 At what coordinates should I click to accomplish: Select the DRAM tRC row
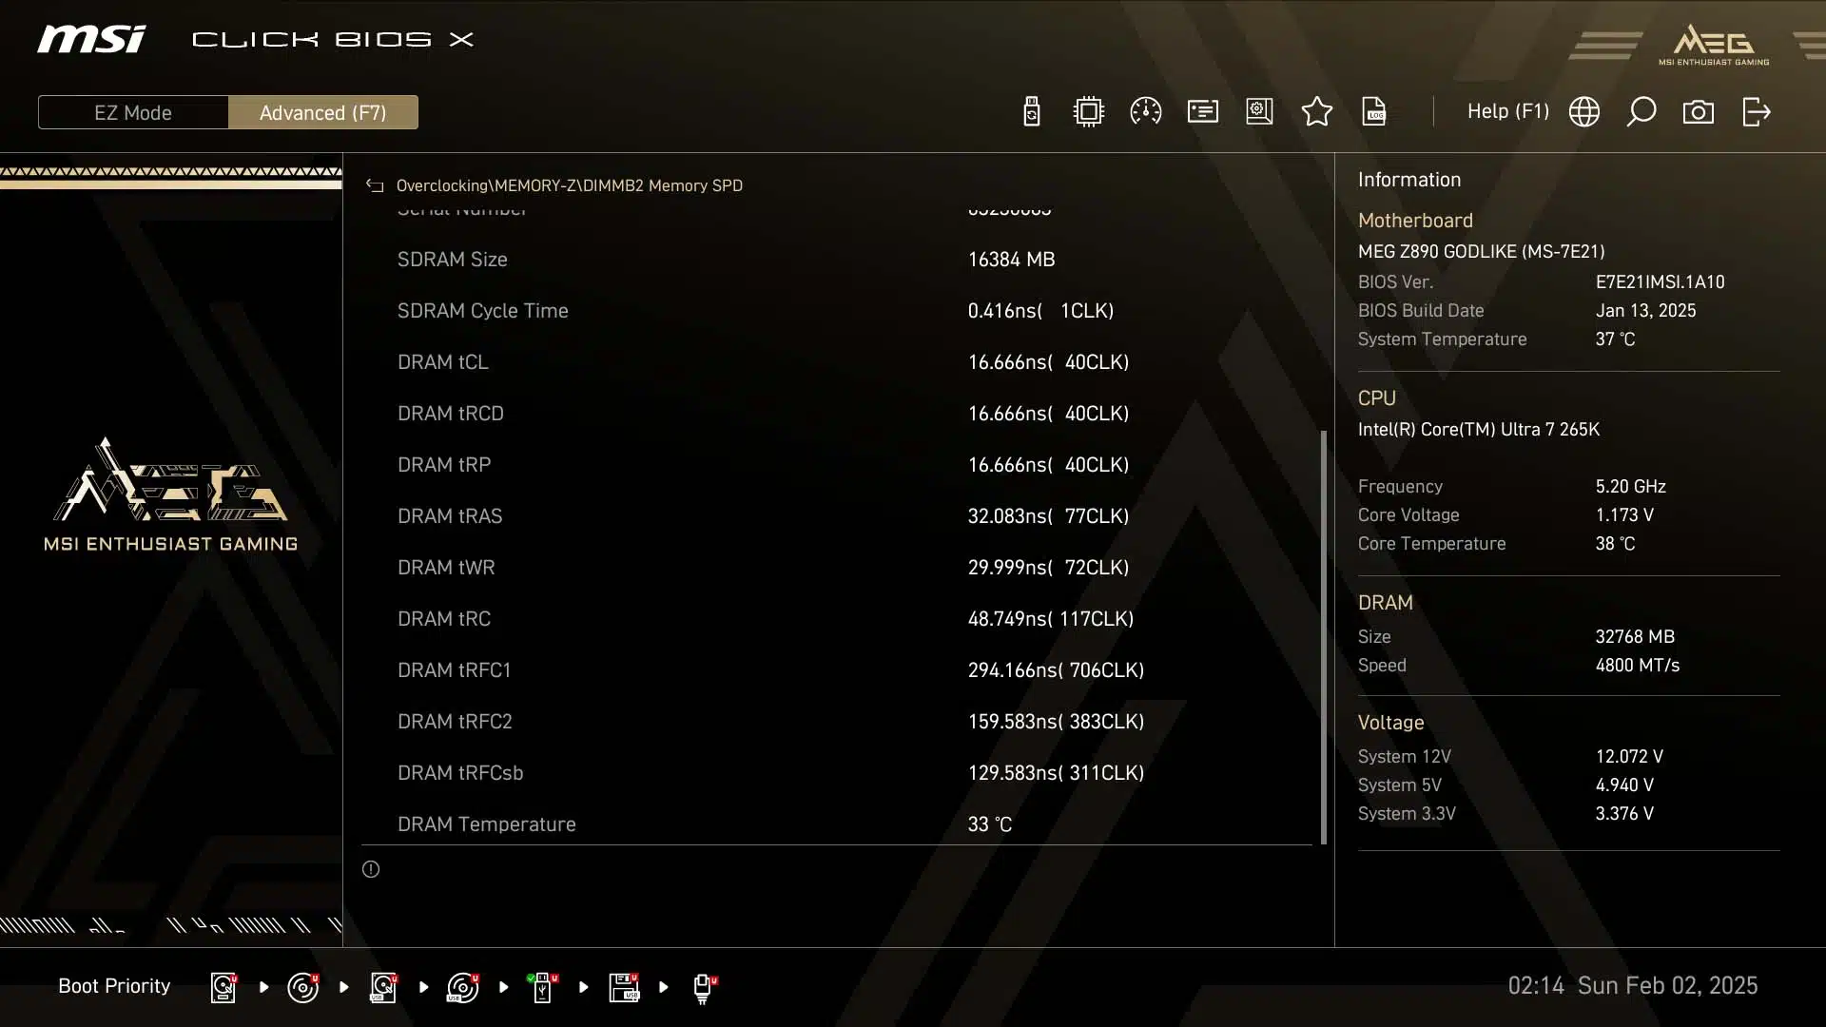click(x=837, y=619)
